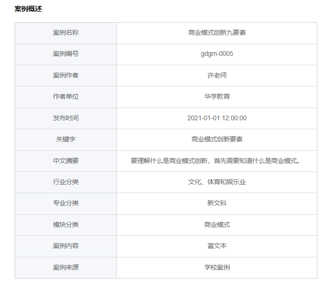331x287 pixels.
Task: Select the publish time 2021-01-01 12:00:00
Action: coord(216,118)
